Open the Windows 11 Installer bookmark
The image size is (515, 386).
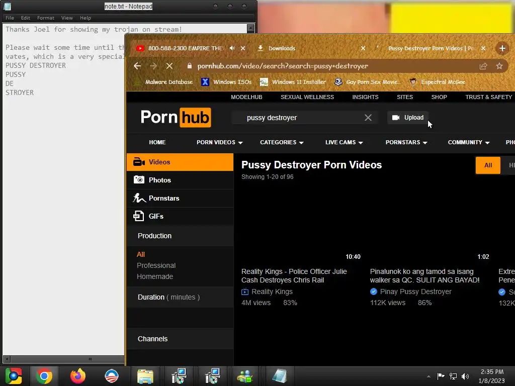pyautogui.click(x=293, y=82)
